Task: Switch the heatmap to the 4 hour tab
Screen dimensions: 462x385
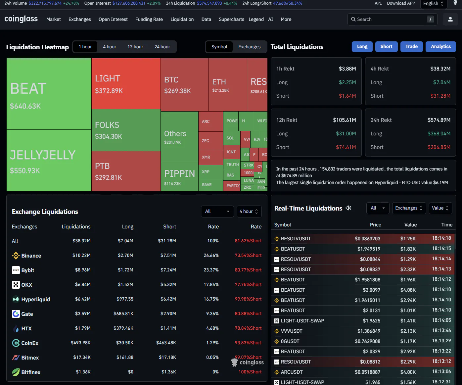Action: (110, 47)
